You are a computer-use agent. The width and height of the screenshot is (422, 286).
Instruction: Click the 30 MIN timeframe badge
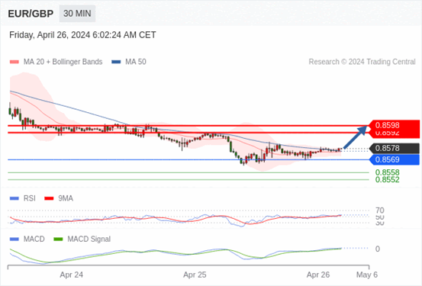coord(77,14)
